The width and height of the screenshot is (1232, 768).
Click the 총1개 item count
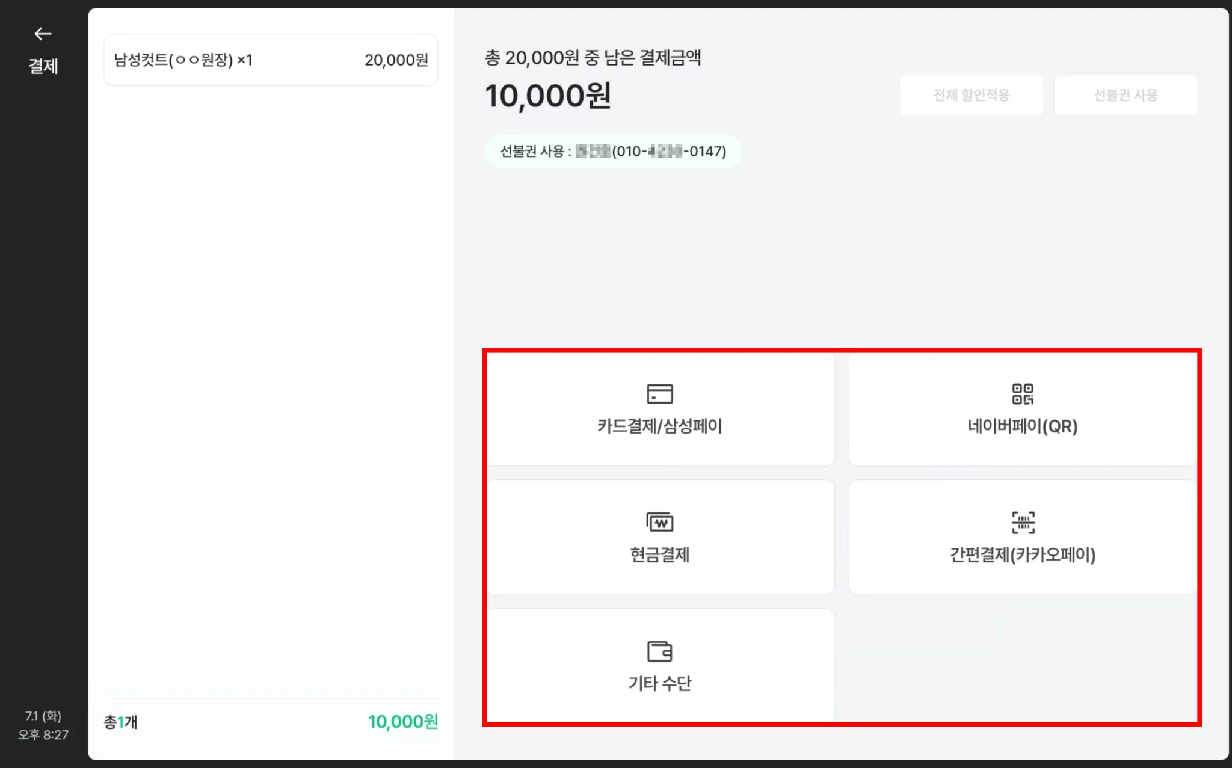coord(121,722)
